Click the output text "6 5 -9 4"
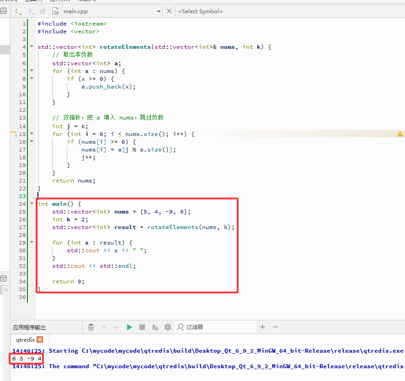Image resolution: width=405 pixels, height=381 pixels. point(27,359)
